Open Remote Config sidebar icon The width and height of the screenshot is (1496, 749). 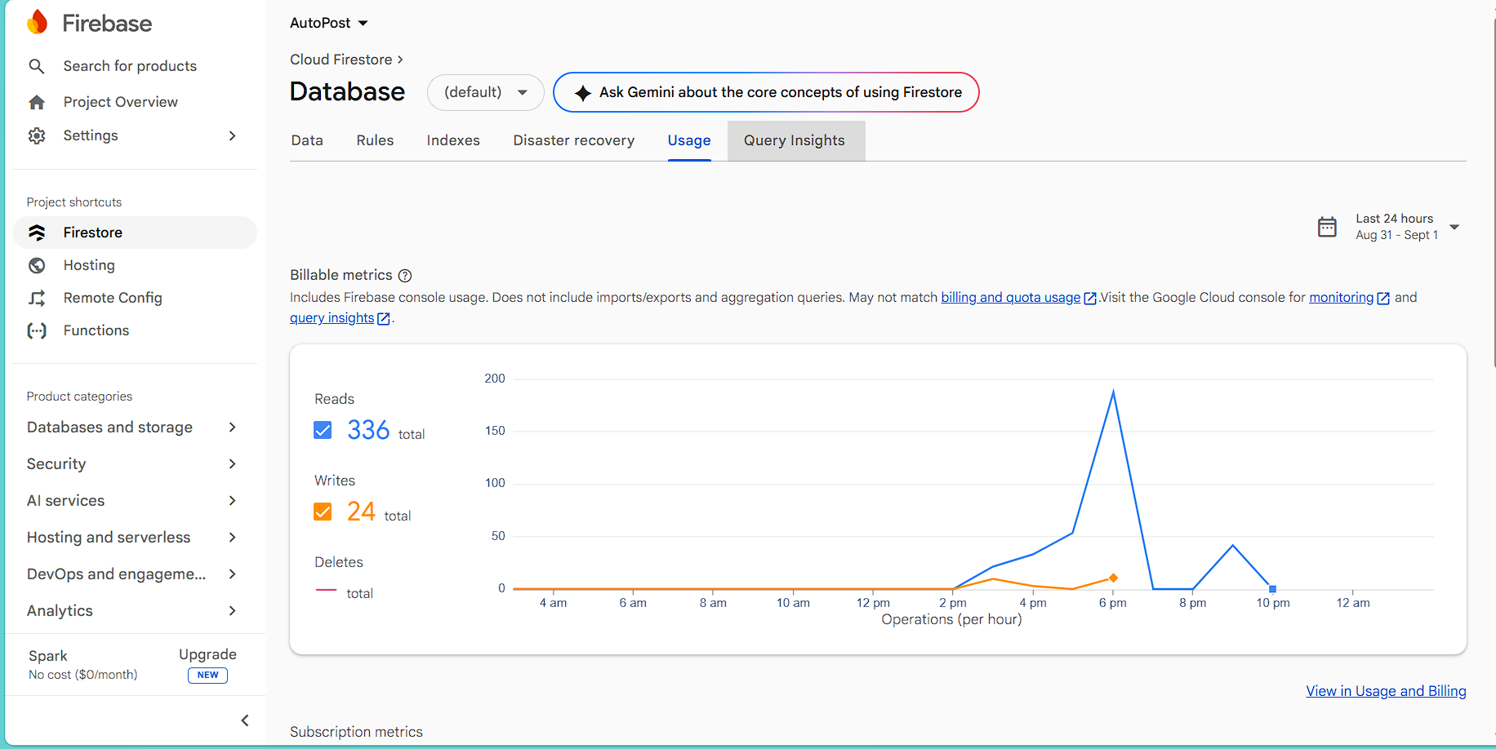click(37, 298)
